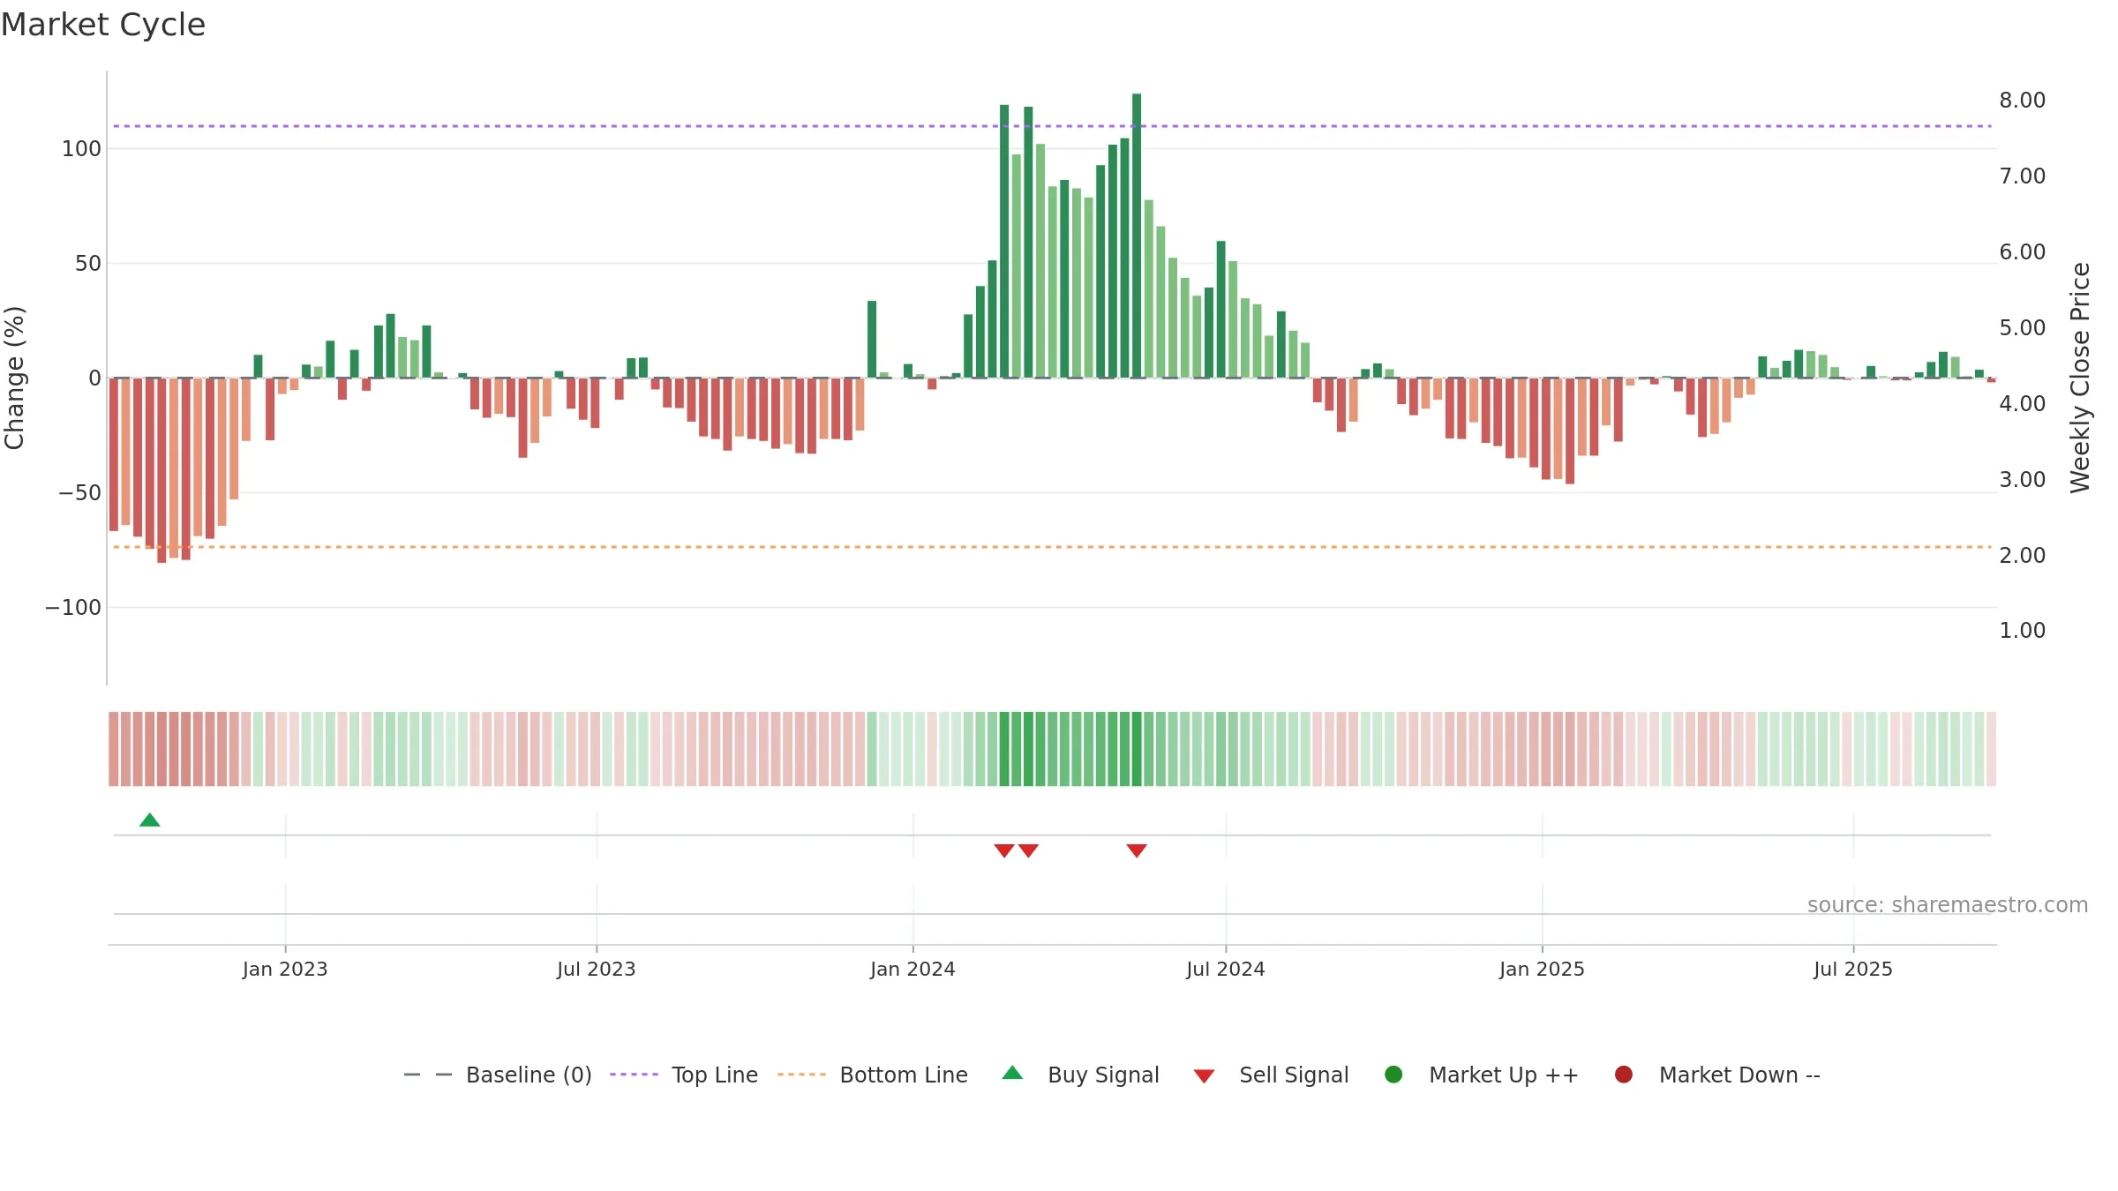The image size is (2118, 1191).
Task: Click the 5.00 price tick label
Action: coord(2023,327)
